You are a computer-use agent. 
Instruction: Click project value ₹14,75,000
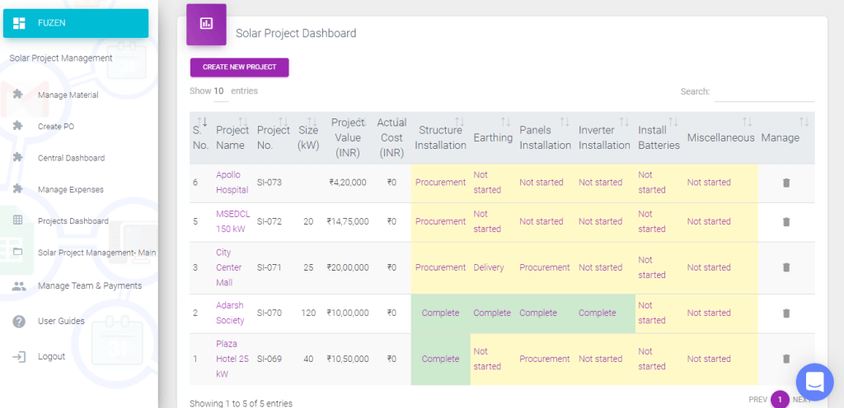coord(348,222)
